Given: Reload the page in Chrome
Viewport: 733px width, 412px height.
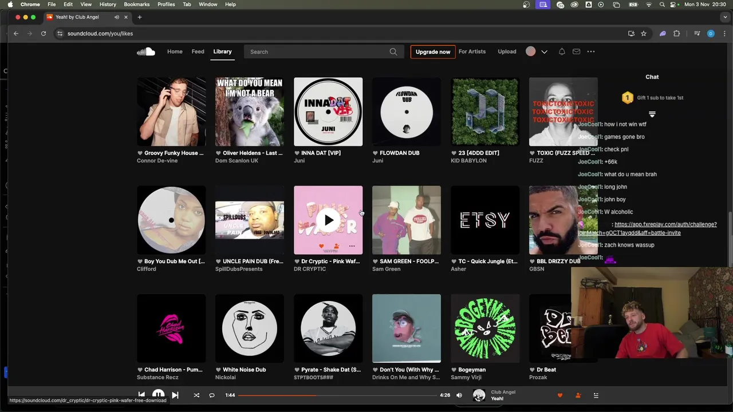Looking at the screenshot, I should (44, 34).
